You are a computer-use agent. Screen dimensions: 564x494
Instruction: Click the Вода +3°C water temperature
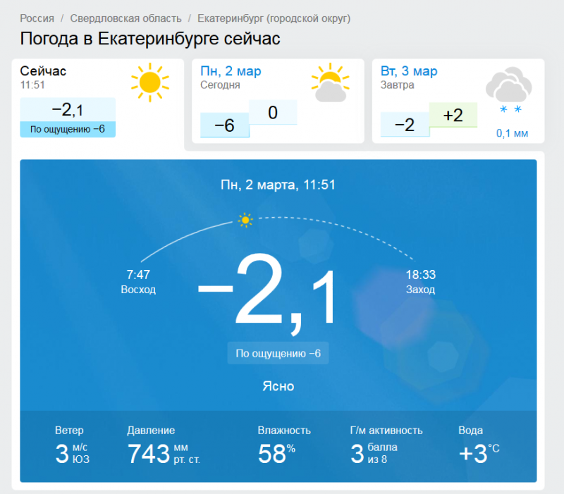pyautogui.click(x=479, y=445)
